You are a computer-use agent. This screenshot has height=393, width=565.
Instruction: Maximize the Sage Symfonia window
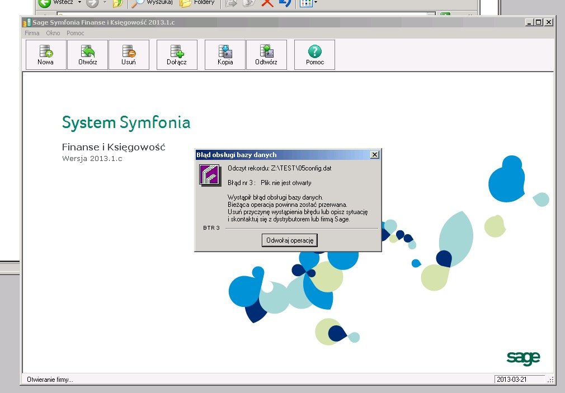[x=539, y=22]
